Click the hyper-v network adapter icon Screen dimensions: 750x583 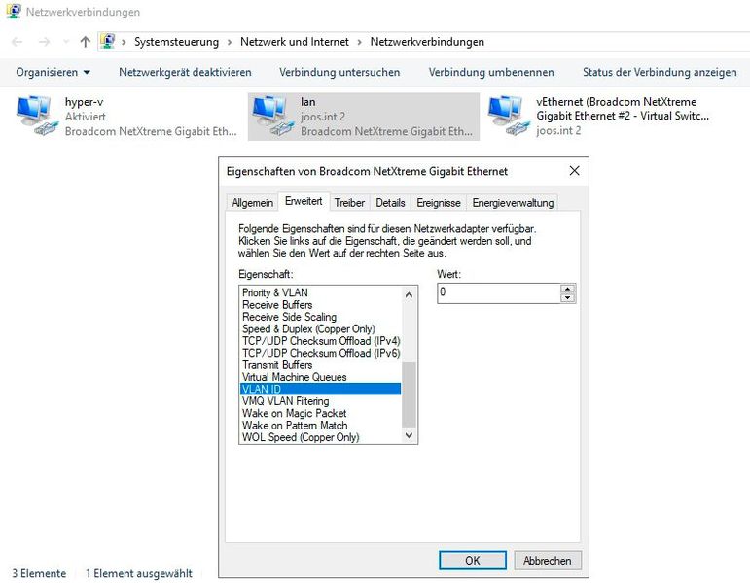[x=37, y=117]
